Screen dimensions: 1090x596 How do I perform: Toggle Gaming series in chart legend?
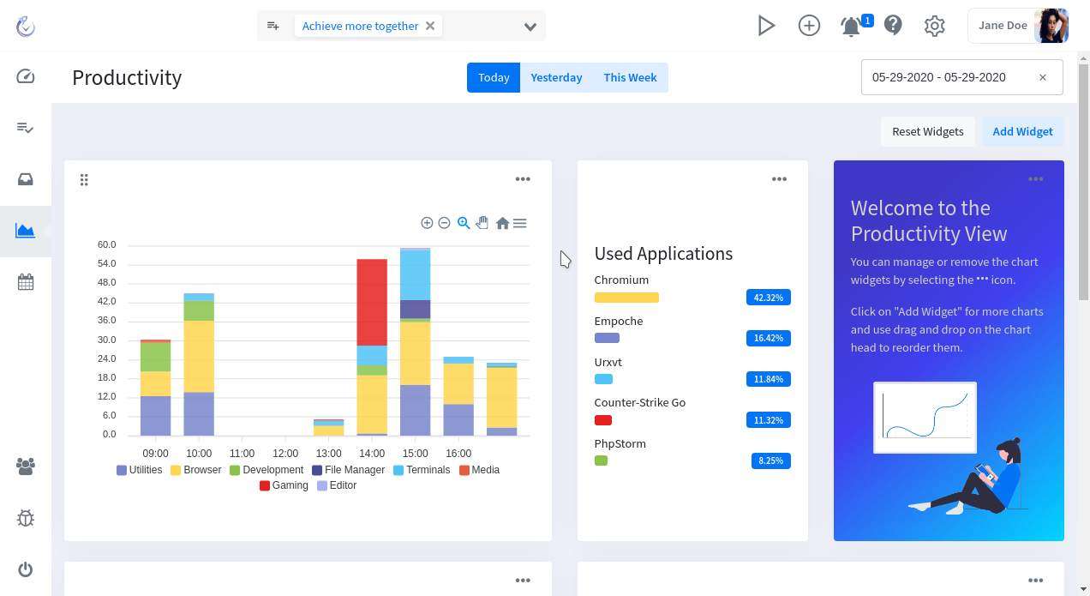coord(284,485)
